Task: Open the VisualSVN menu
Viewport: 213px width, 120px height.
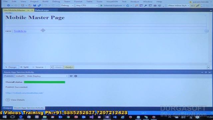Action: pyautogui.click(x=112, y=2)
